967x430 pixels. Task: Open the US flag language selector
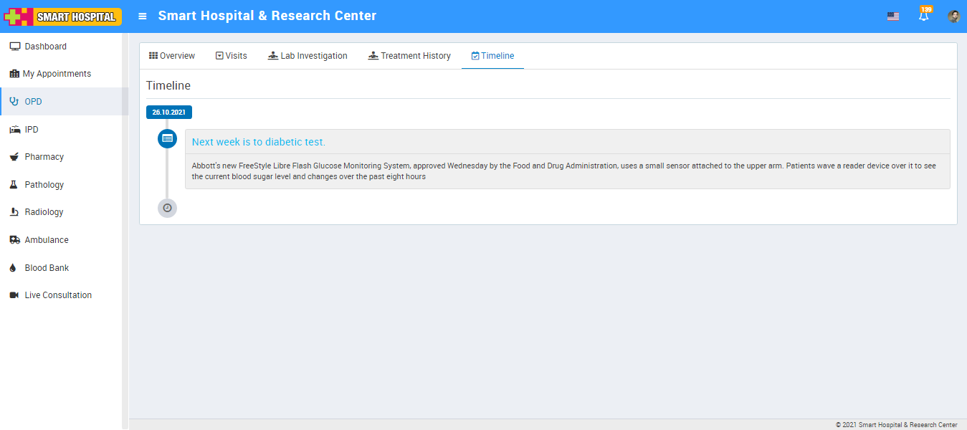(892, 16)
